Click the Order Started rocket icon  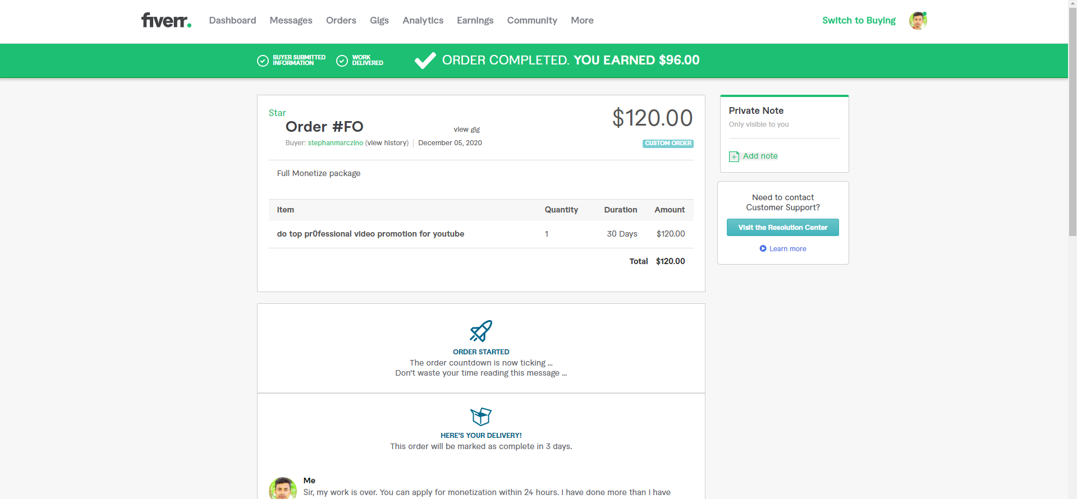point(481,331)
